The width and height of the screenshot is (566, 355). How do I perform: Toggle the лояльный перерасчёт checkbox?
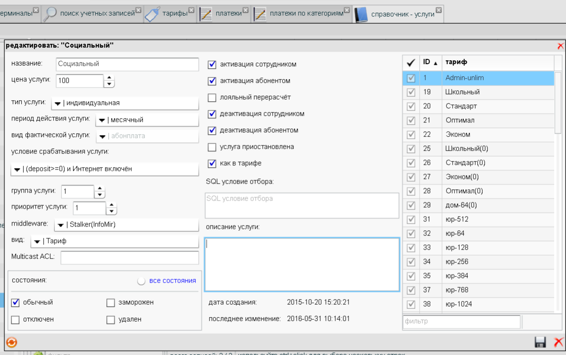coord(212,97)
